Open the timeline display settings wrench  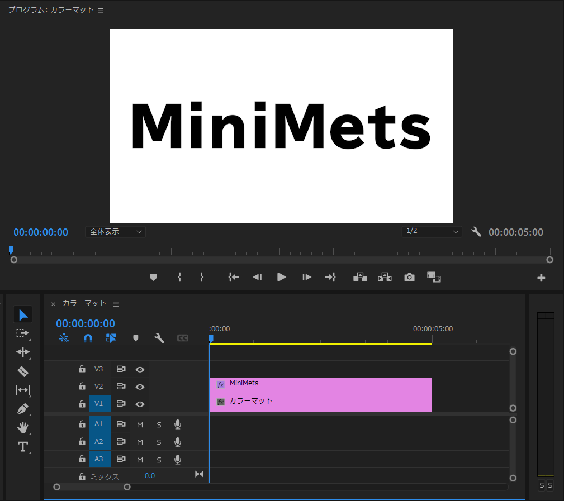[158, 337]
